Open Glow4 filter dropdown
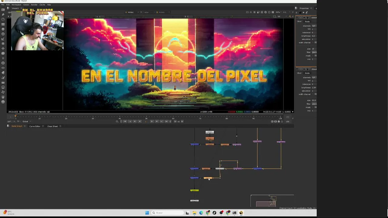This screenshot has height=218, width=388. click(314, 104)
